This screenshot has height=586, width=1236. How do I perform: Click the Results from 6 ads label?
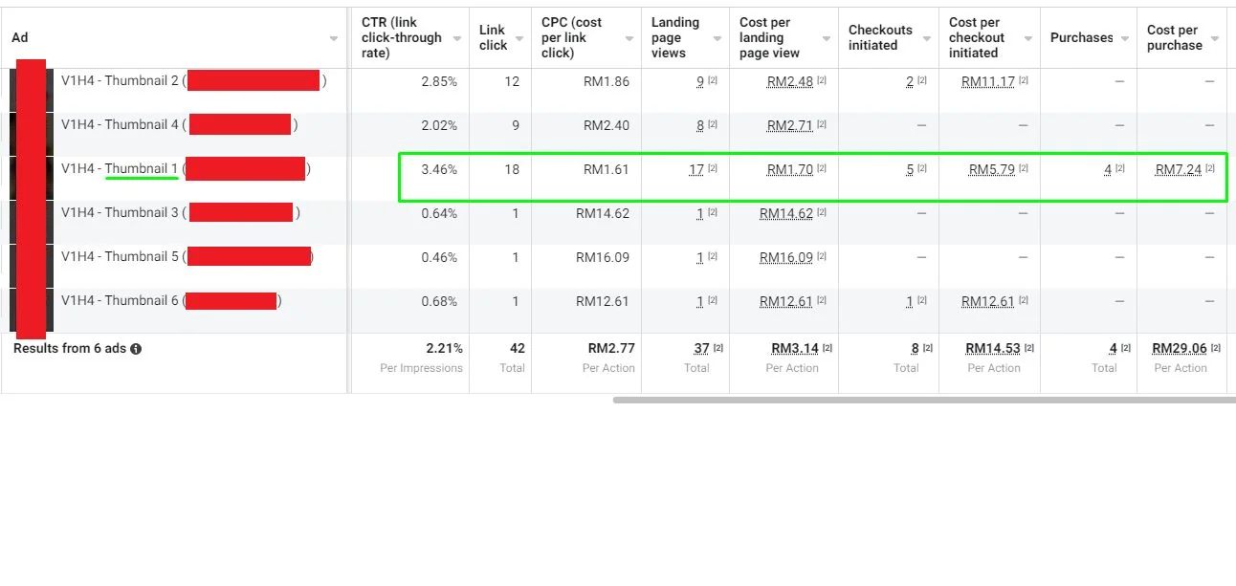70,348
